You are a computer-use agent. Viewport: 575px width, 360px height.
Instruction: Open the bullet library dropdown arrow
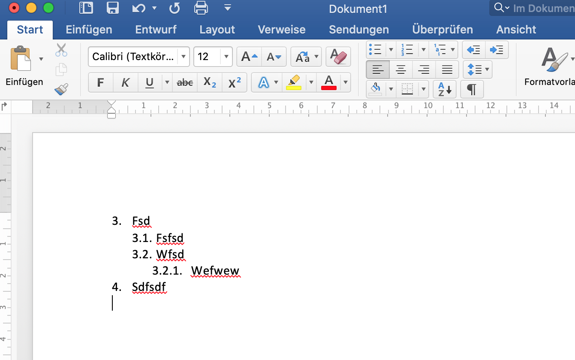click(x=391, y=50)
